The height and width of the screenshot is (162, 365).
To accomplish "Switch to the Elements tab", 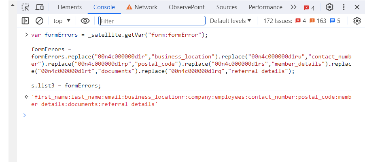I will (69, 7).
